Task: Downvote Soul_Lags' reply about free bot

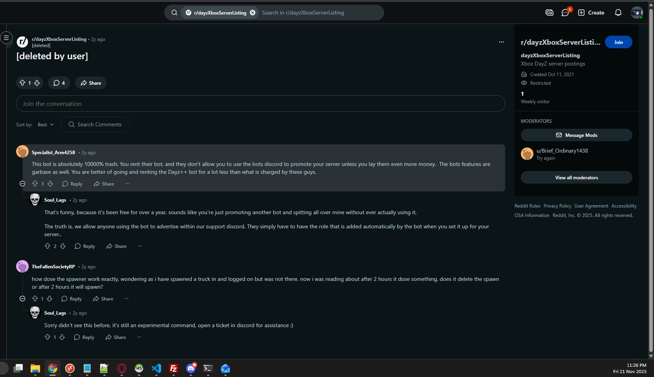Action: coord(63,246)
